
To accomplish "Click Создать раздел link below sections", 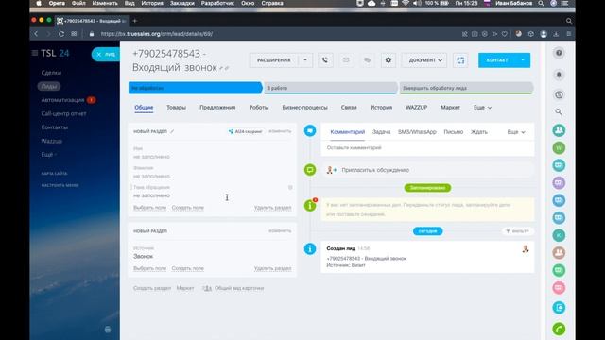I will click(x=152, y=288).
